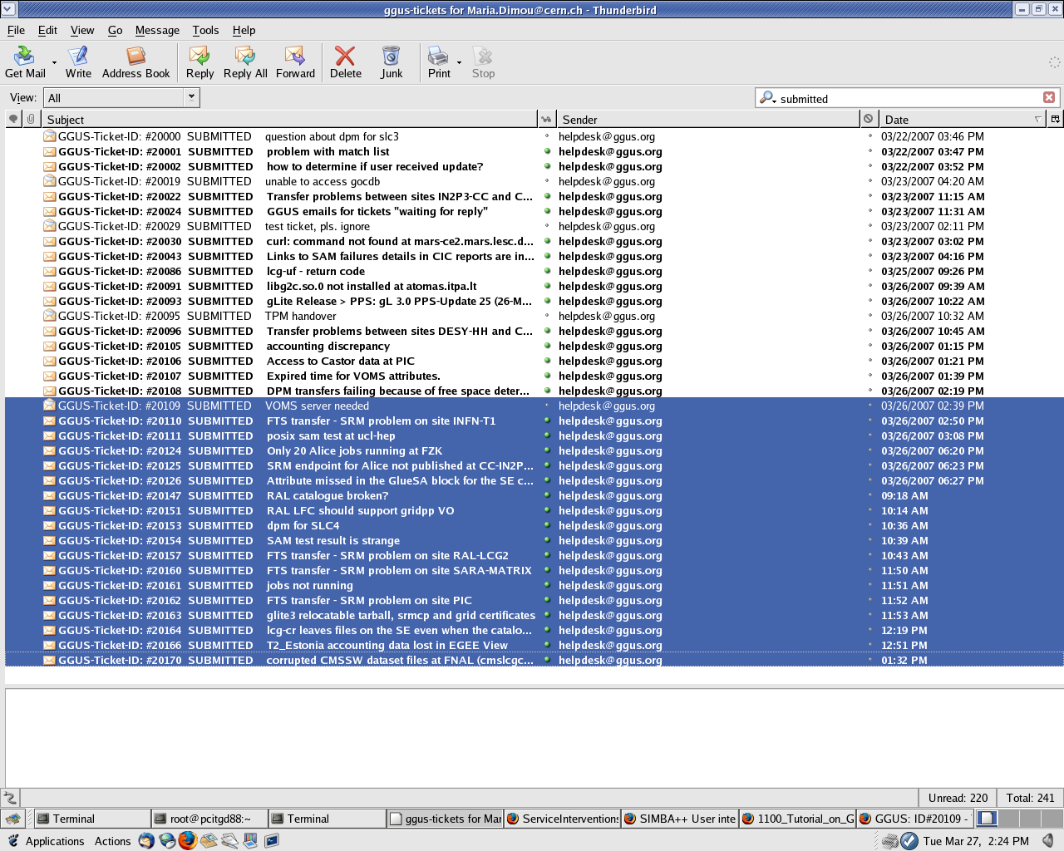This screenshot has width=1064, height=851.
Task: Click the Get Mail toolbar icon
Action: pyautogui.click(x=25, y=62)
